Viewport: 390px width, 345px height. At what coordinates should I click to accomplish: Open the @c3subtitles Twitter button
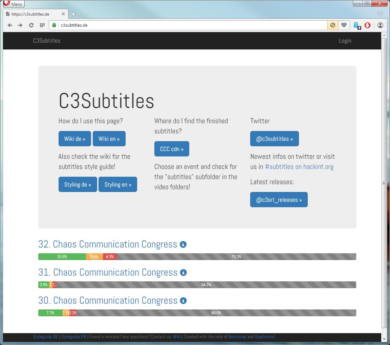(274, 138)
